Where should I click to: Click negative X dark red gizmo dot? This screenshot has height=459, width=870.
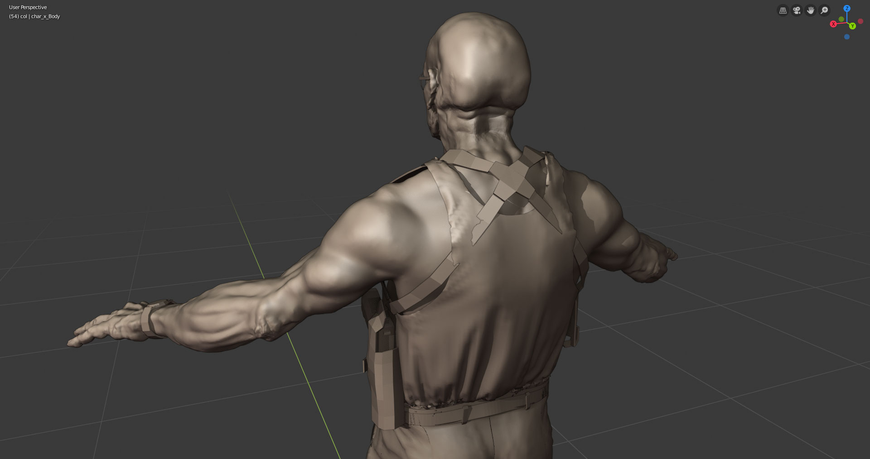pos(860,21)
